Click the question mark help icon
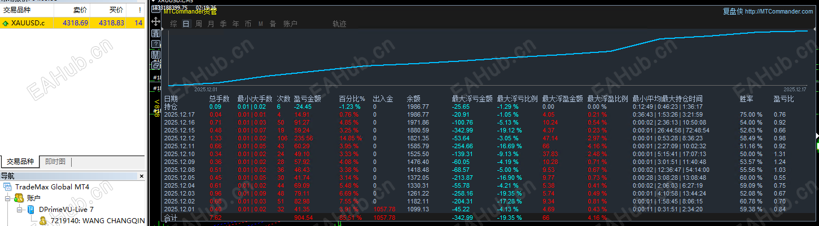Image resolution: width=819 pixels, height=226 pixels. [156, 44]
